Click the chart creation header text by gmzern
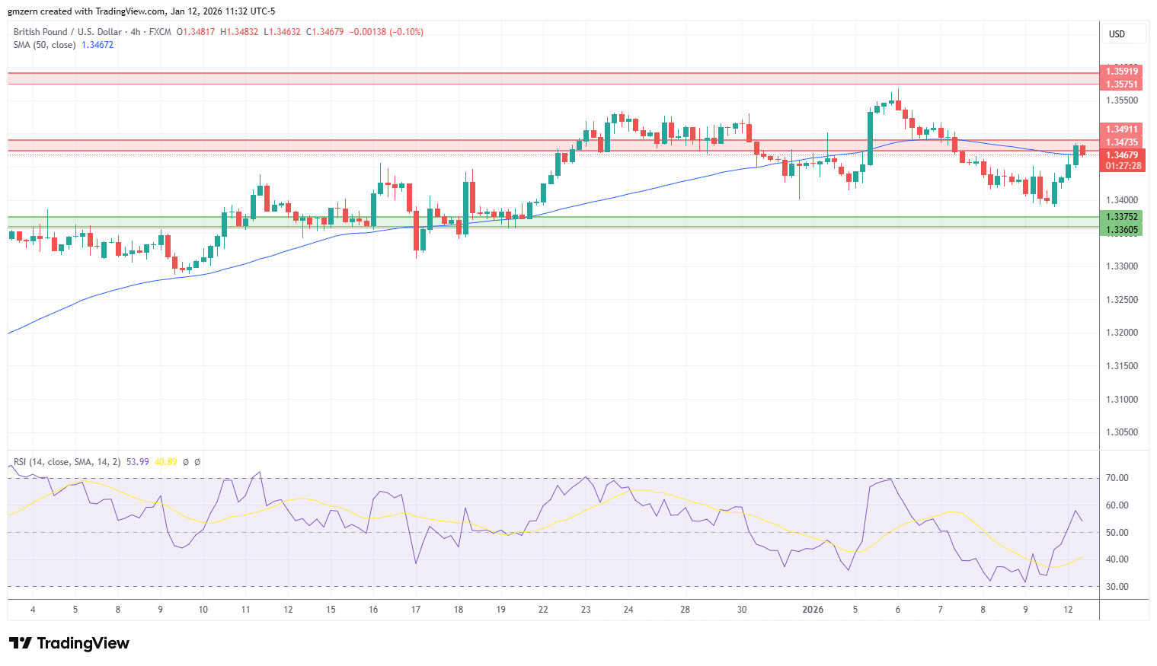Viewport: 1157px width, 666px height. pos(142,11)
